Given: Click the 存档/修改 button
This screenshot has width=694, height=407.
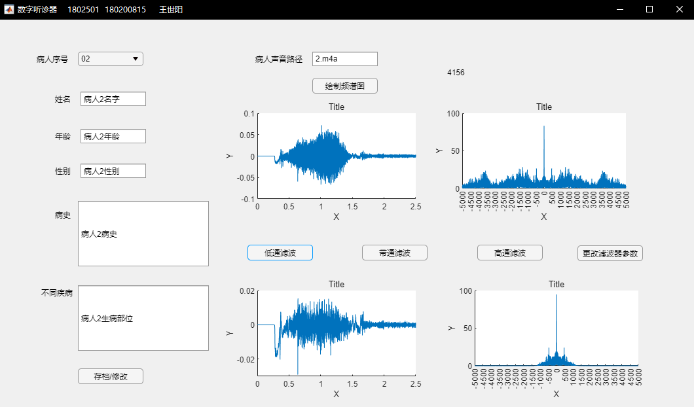Looking at the screenshot, I should [111, 376].
